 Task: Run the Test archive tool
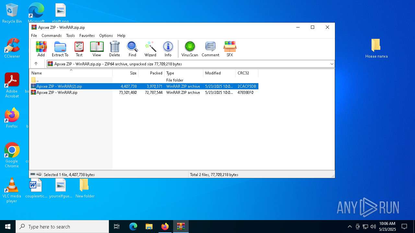[79, 49]
